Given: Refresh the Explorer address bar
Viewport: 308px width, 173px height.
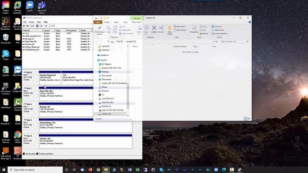Looking at the screenshot, I should 217,42.
